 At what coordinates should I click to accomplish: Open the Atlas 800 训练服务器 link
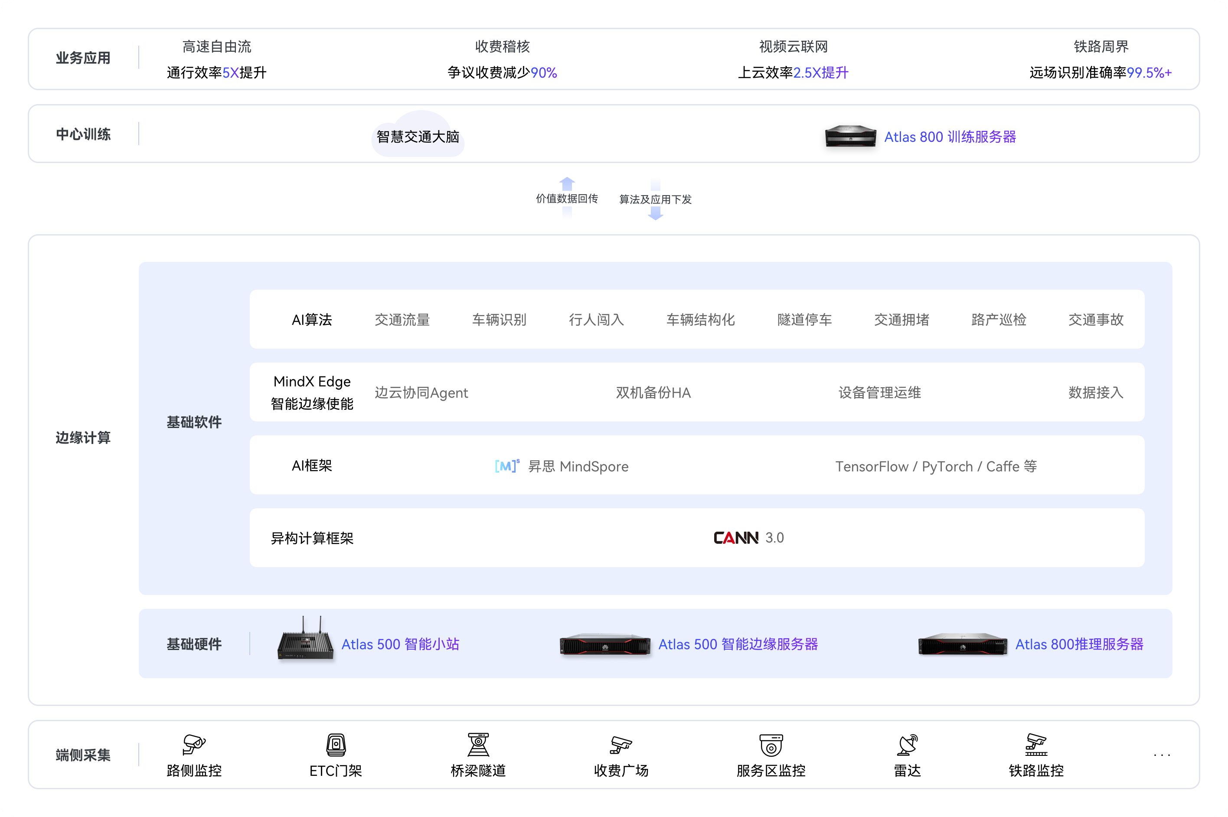tap(950, 137)
